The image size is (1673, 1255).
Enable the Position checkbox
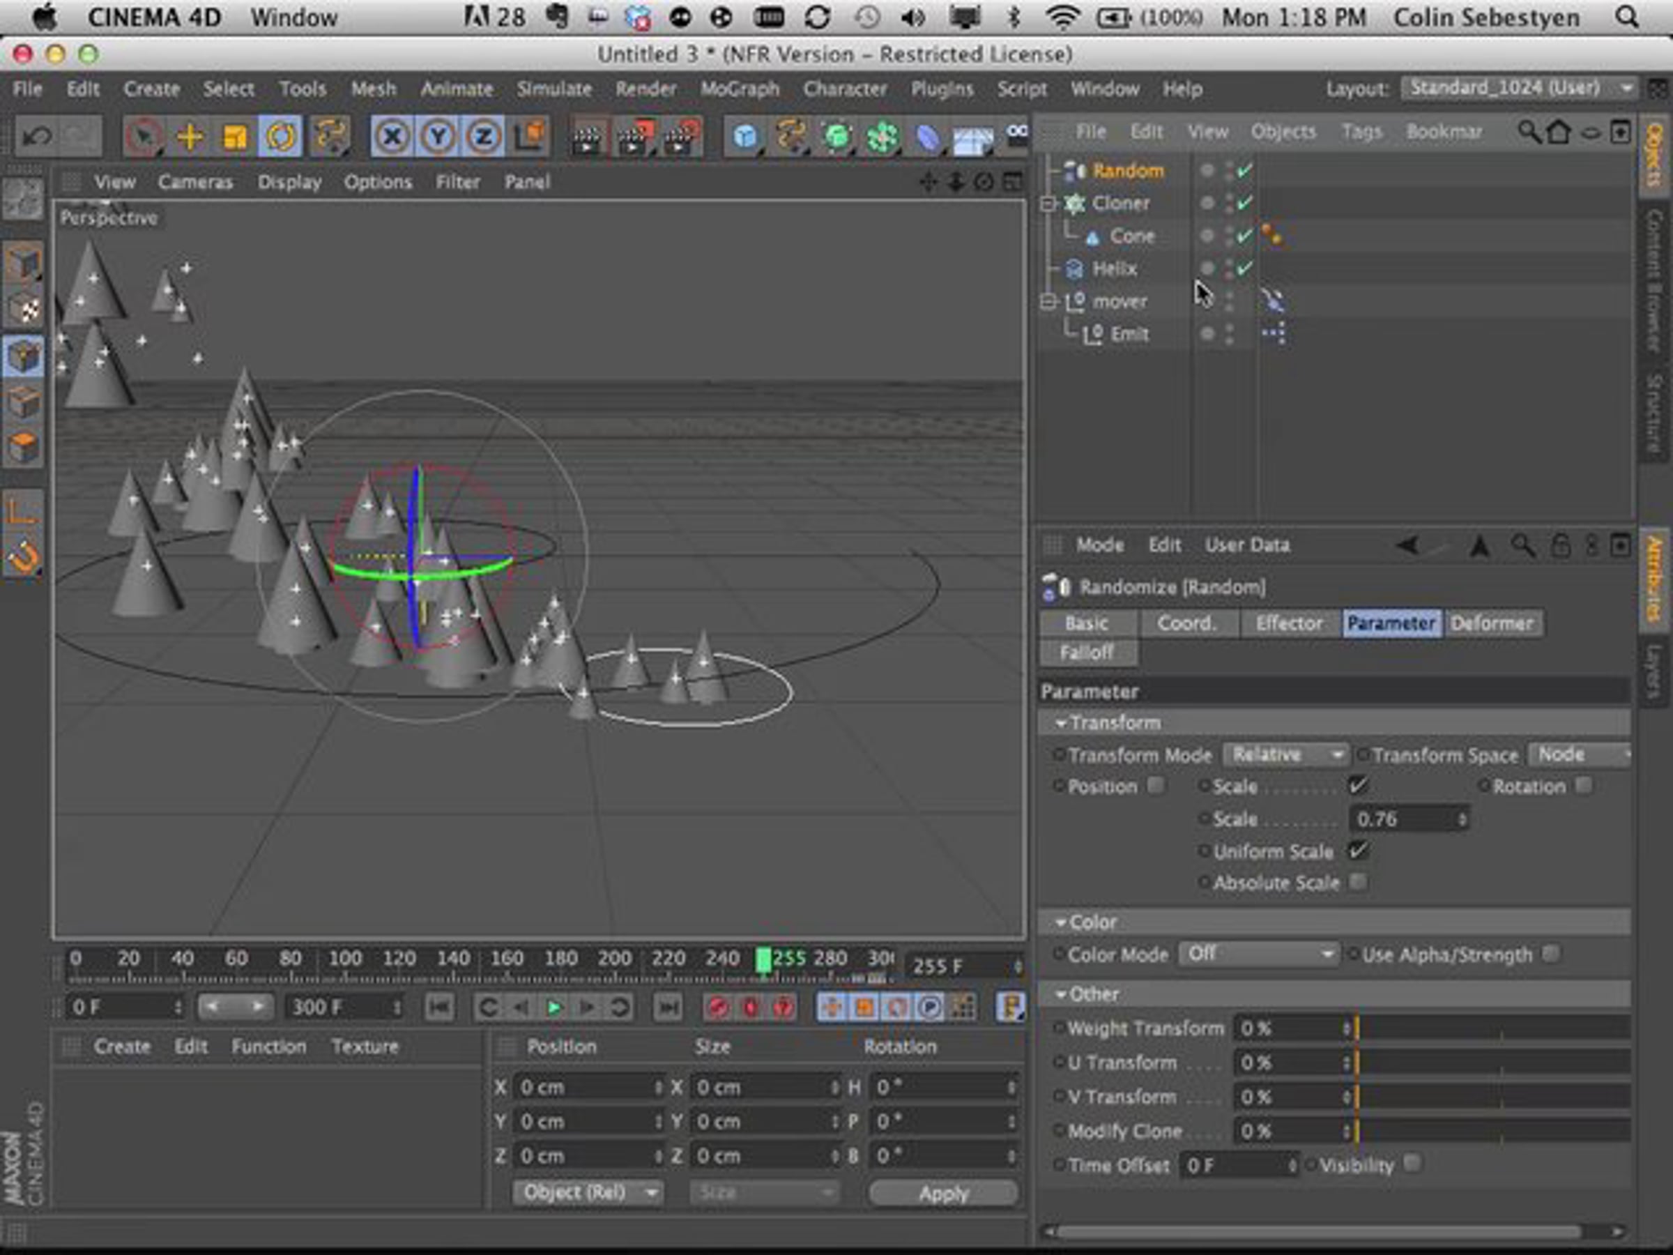[1156, 785]
